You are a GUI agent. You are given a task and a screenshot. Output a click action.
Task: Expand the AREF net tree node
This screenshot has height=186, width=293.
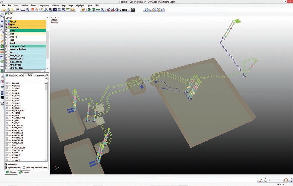coord(7,145)
